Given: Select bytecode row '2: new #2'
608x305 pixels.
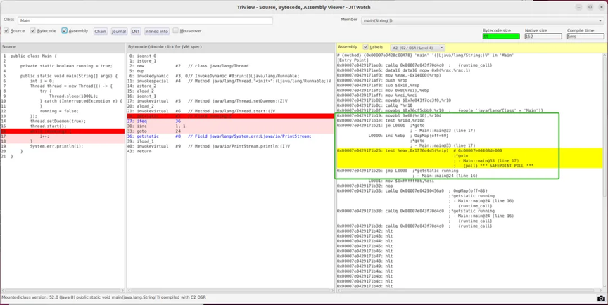Looking at the screenshot, I should pyautogui.click(x=230, y=66).
